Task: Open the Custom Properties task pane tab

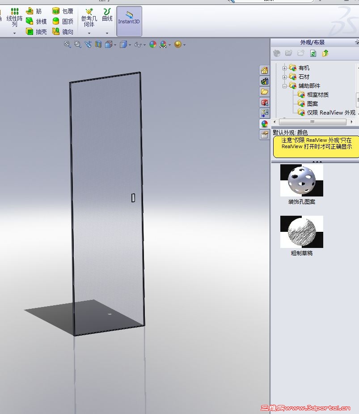Action: click(x=264, y=135)
